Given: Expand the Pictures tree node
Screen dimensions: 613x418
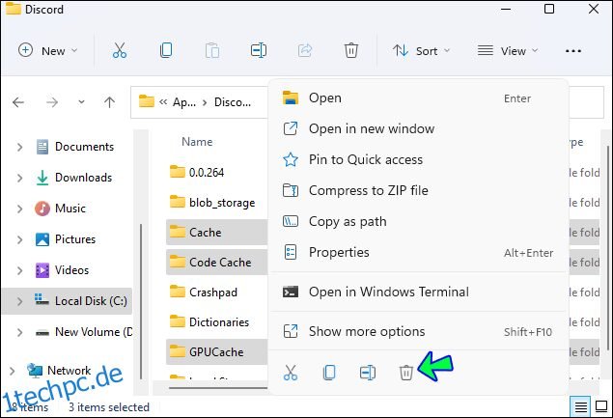Looking at the screenshot, I should coord(20,239).
